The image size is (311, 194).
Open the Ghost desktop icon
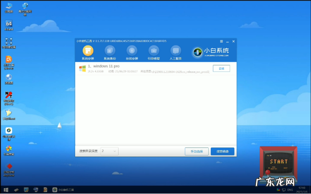coord(9,115)
